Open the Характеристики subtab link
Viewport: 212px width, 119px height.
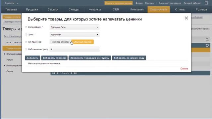pos(13,22)
